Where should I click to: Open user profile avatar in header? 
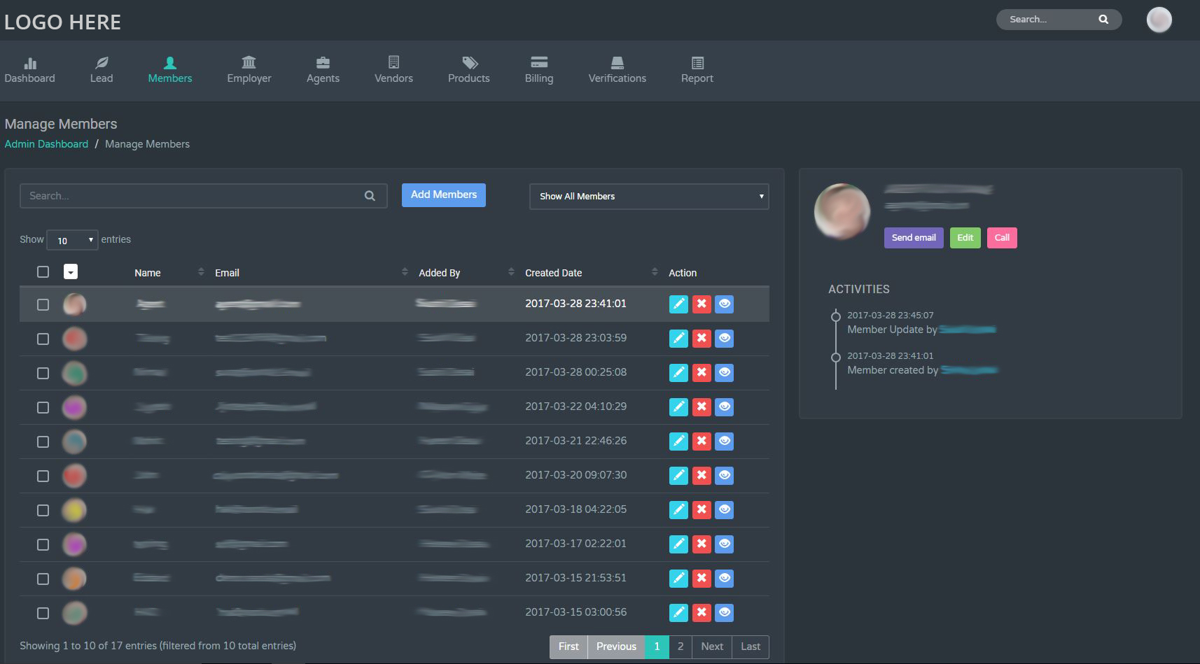click(1159, 20)
